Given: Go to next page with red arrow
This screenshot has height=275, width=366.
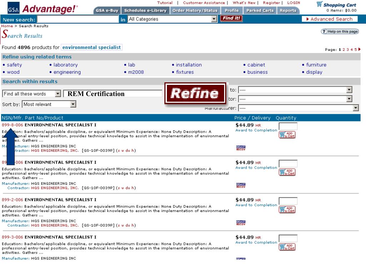Looking at the screenshot, I should click(x=360, y=49).
